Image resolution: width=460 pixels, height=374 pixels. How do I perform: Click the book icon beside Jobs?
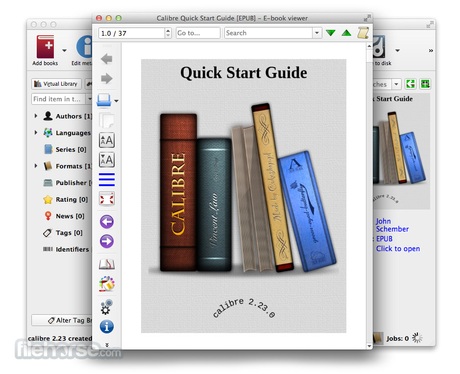tap(378, 338)
